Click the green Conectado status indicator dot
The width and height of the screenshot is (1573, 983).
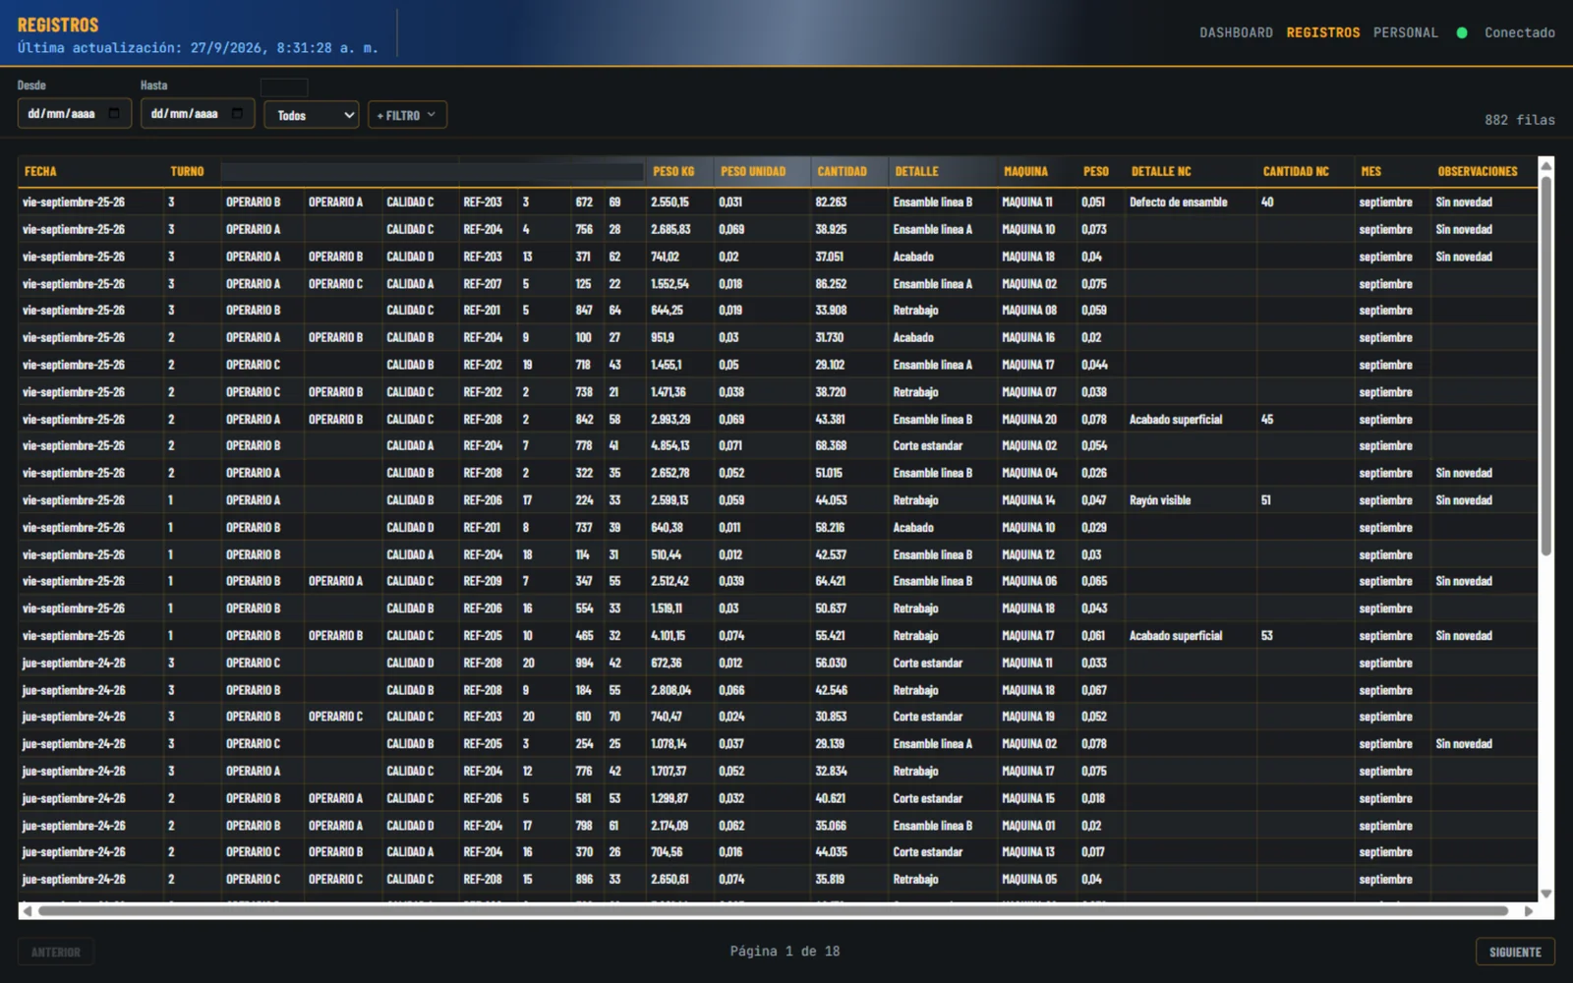[1462, 33]
